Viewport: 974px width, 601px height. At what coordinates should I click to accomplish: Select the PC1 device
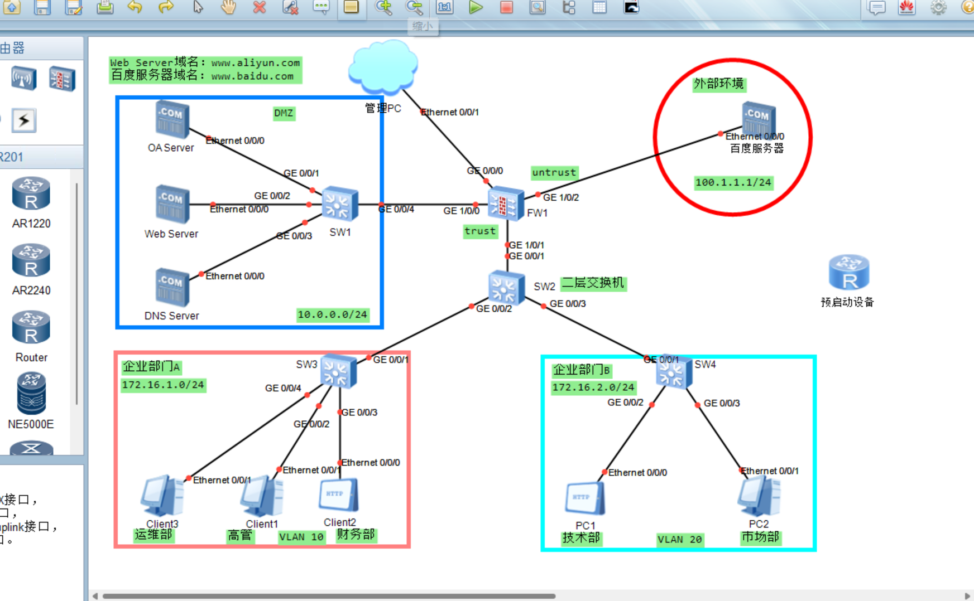point(585,498)
